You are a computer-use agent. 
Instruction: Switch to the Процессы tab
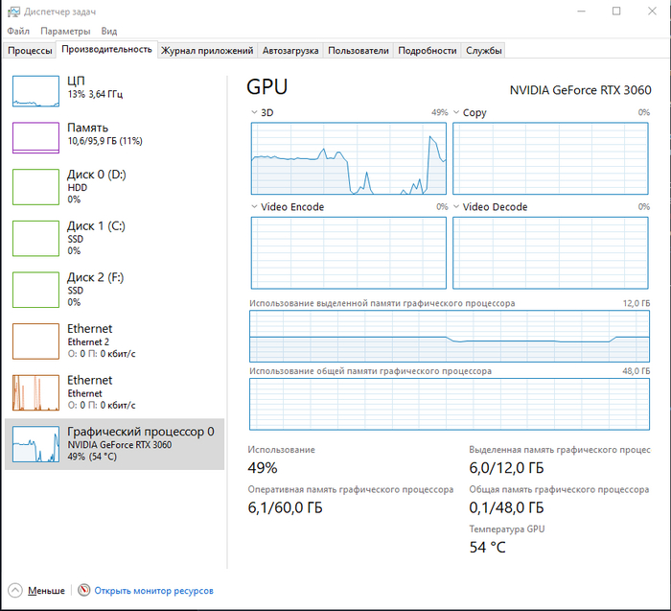(x=30, y=51)
